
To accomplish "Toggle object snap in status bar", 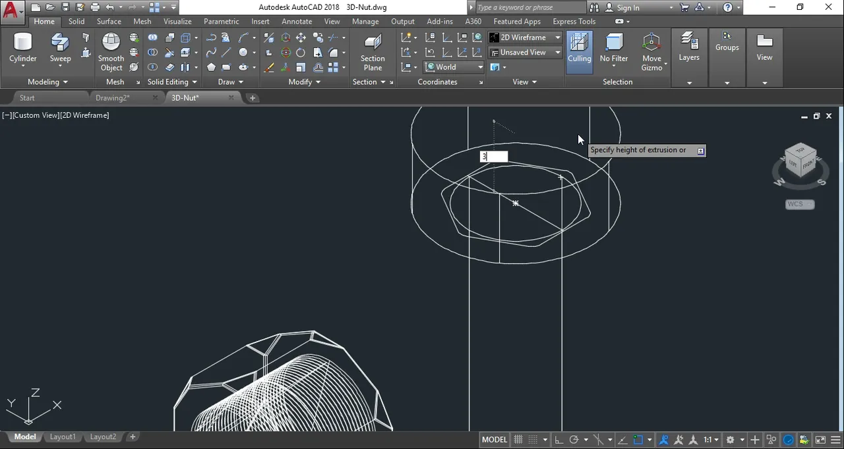I will click(638, 440).
